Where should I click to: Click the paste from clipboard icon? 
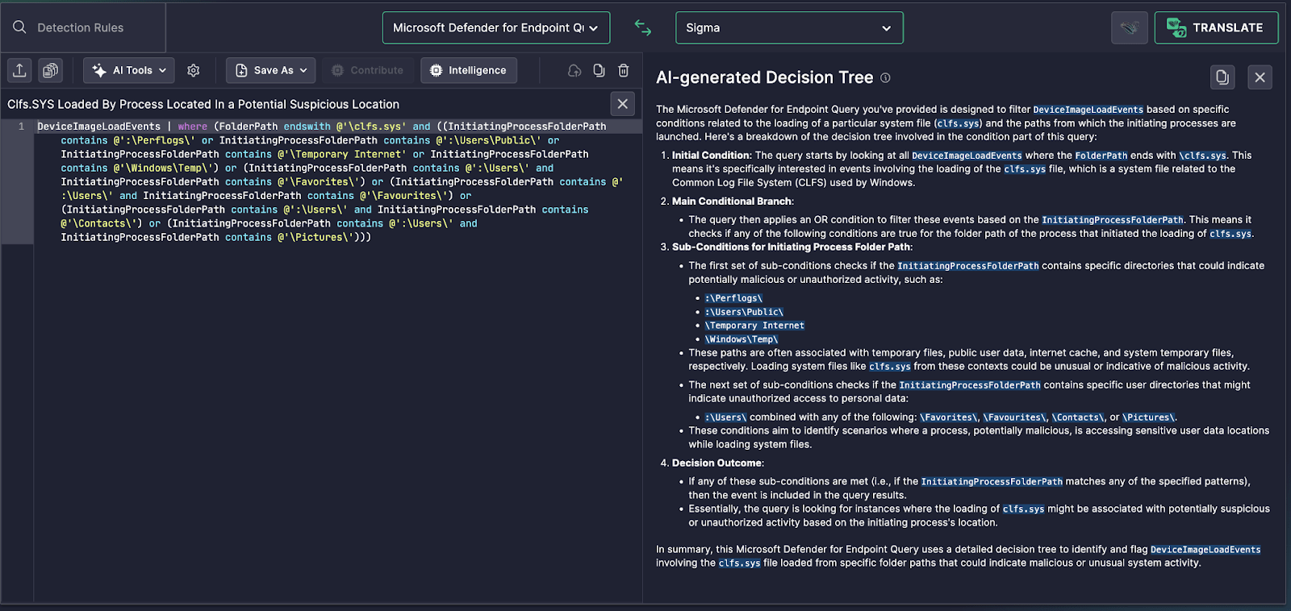coord(50,70)
